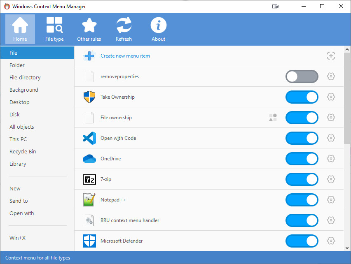Click the add-from-template icon on Create row
Image resolution: width=351 pixels, height=264 pixels.
(331, 56)
